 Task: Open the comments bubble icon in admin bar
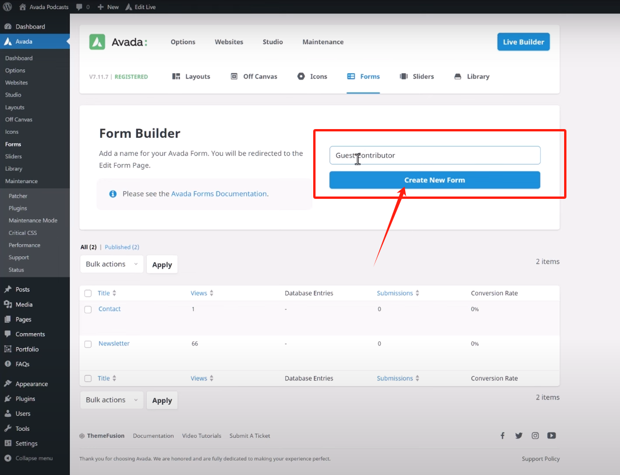tap(79, 7)
